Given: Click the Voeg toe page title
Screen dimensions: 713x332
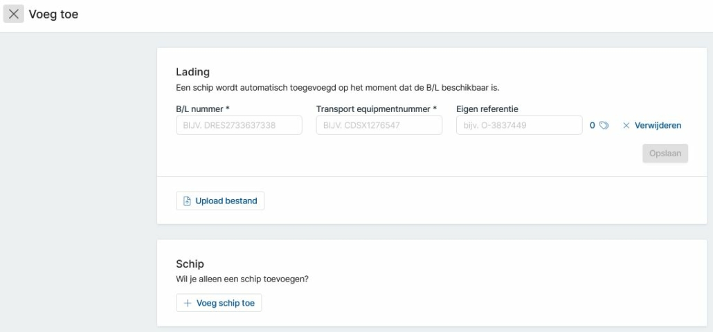Looking at the screenshot, I should pyautogui.click(x=54, y=14).
